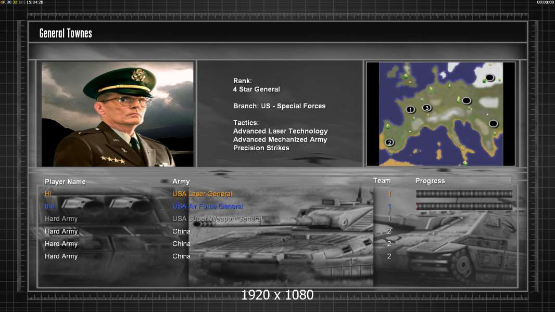
Task: Click the team number in the Hi row
Action: pyautogui.click(x=389, y=194)
